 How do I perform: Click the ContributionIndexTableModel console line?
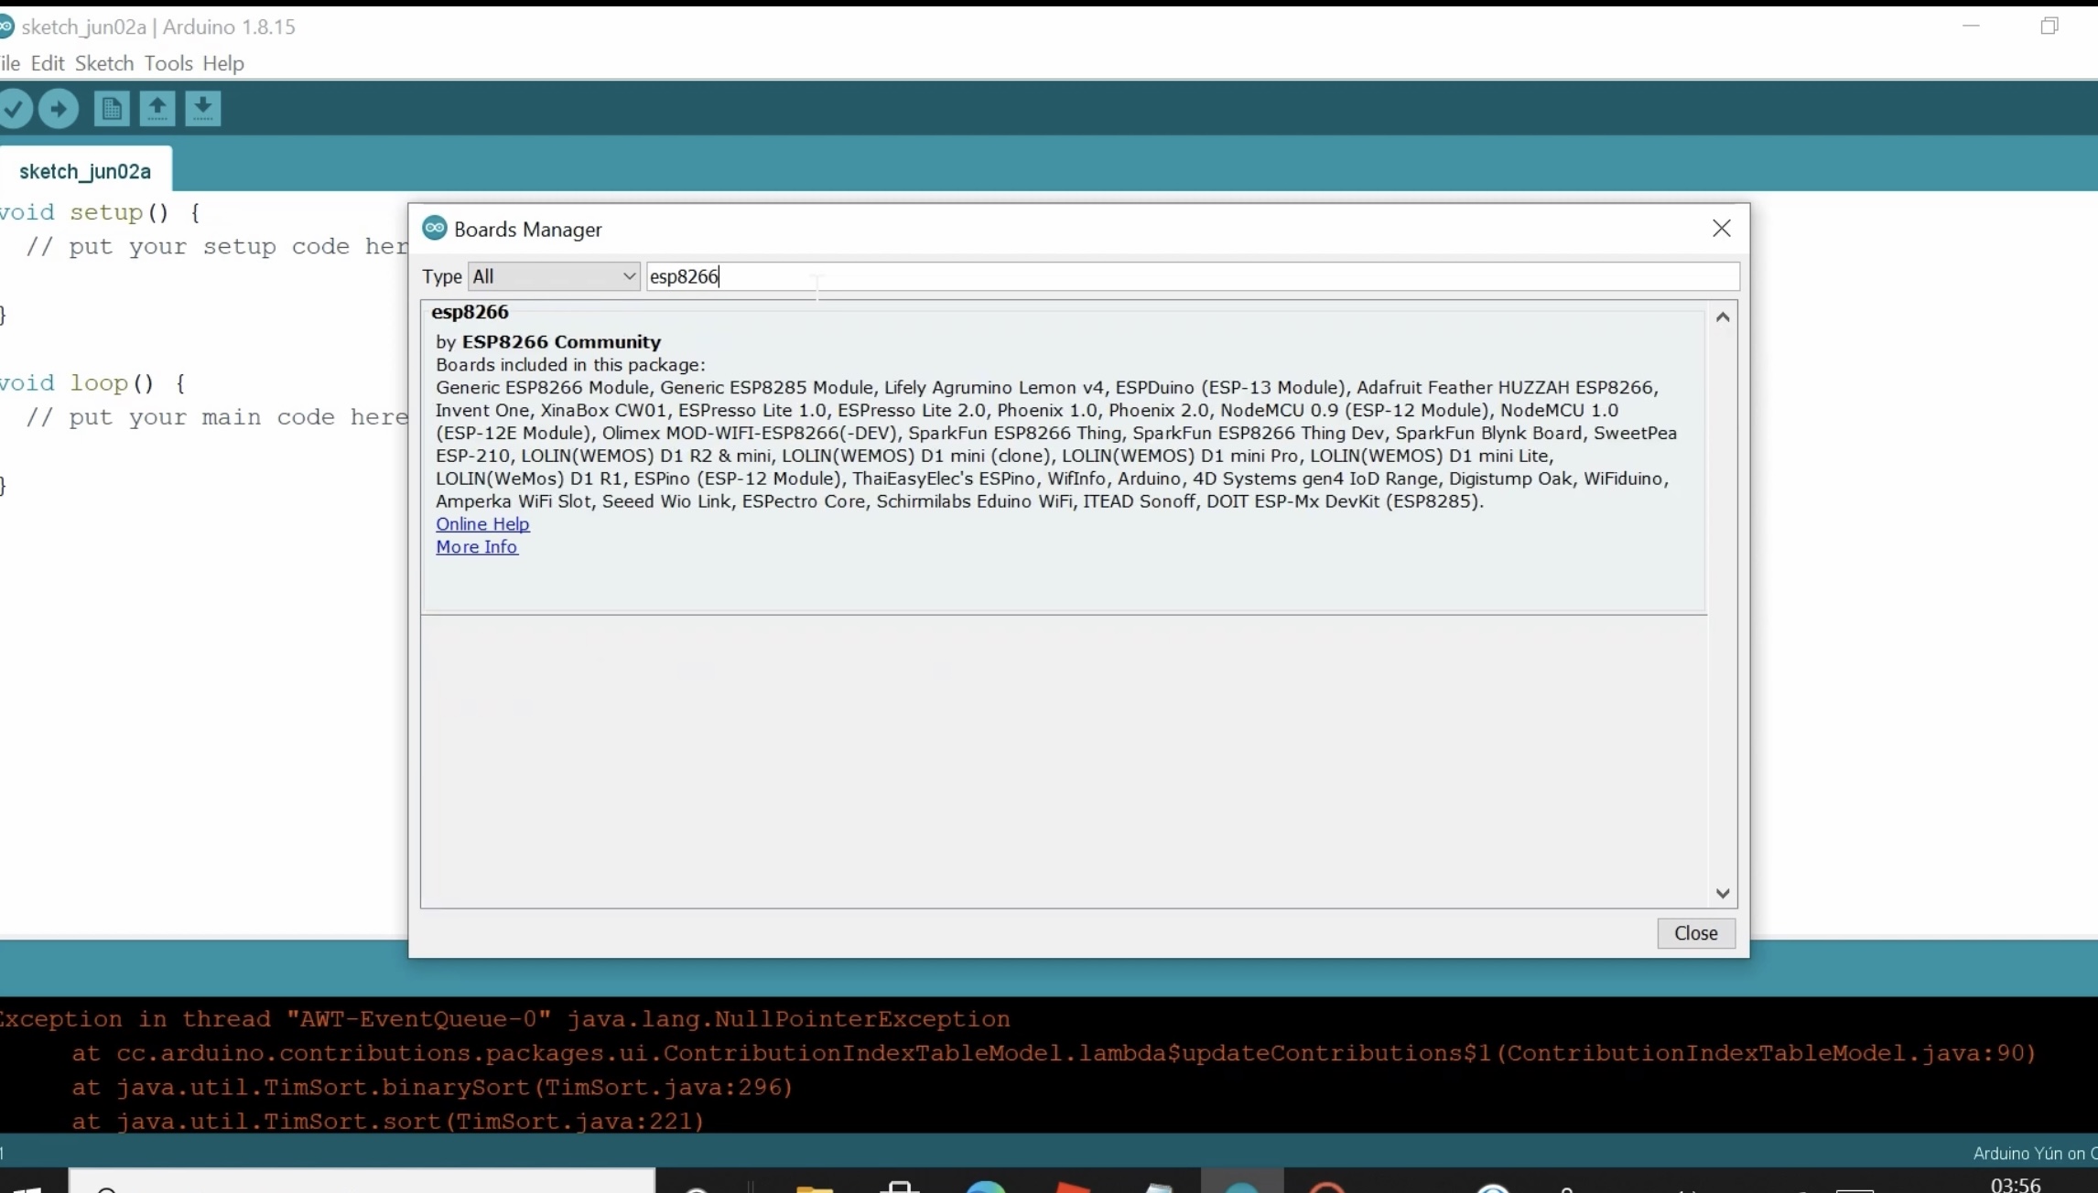(x=1054, y=1054)
